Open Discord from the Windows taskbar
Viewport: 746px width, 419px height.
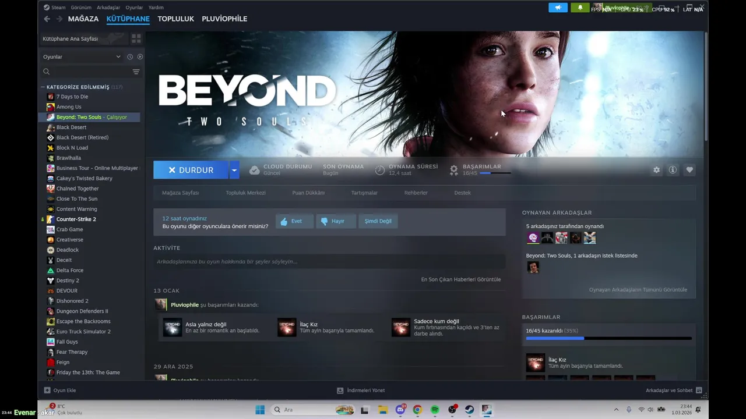click(x=400, y=410)
